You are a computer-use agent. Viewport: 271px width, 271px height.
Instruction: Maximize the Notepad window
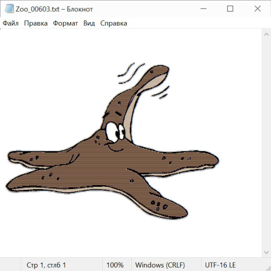[230, 9]
